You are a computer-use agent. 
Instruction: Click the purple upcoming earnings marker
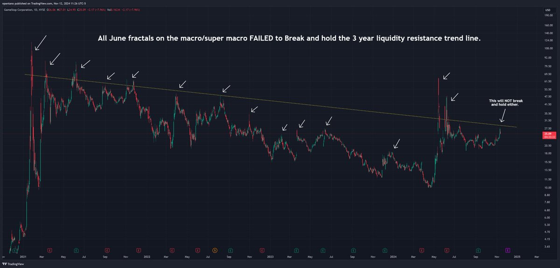coord(508,250)
